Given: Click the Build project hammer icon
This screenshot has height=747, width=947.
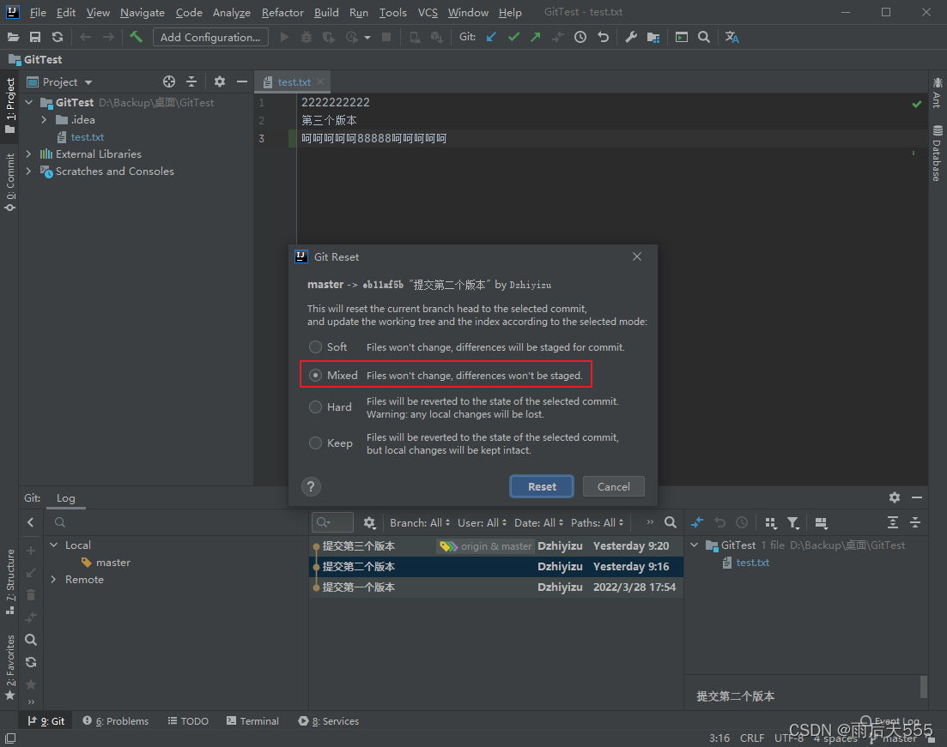Looking at the screenshot, I should pyautogui.click(x=136, y=38).
